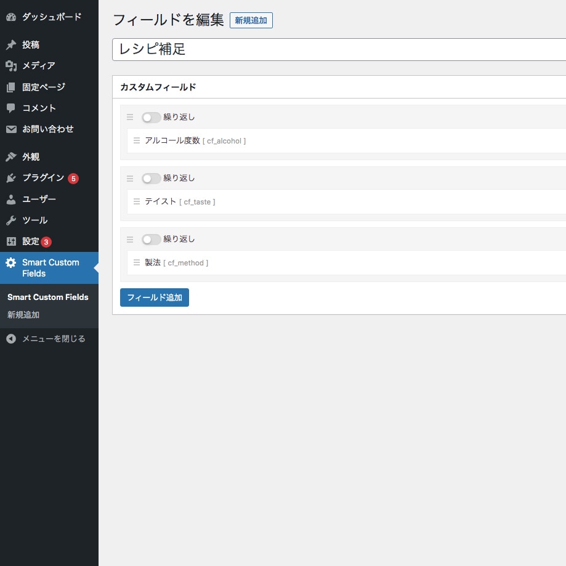Grab the drag handle of cf_alcohol group

pos(130,117)
